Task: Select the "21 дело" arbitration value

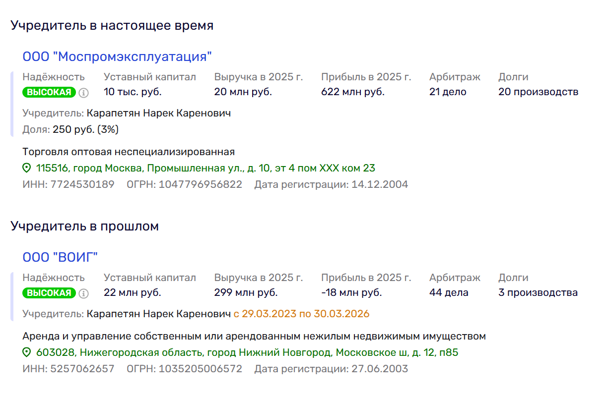Action: pos(448,92)
